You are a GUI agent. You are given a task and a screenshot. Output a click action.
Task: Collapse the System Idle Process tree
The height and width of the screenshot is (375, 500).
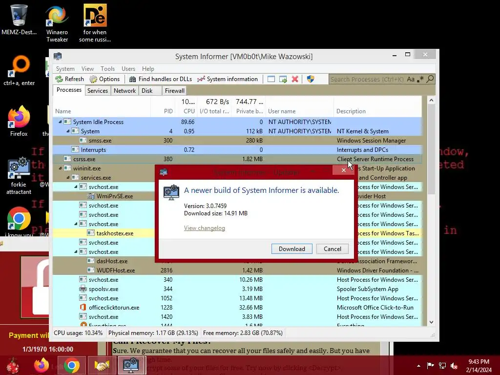pyautogui.click(x=60, y=122)
